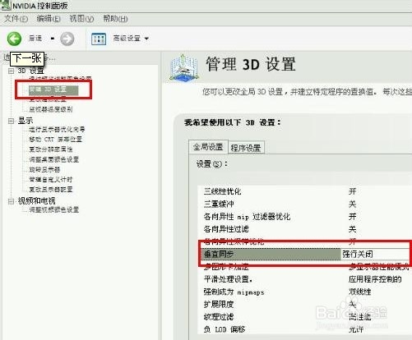Click the 显示 category label
The width and height of the screenshot is (412, 340).
(25, 121)
